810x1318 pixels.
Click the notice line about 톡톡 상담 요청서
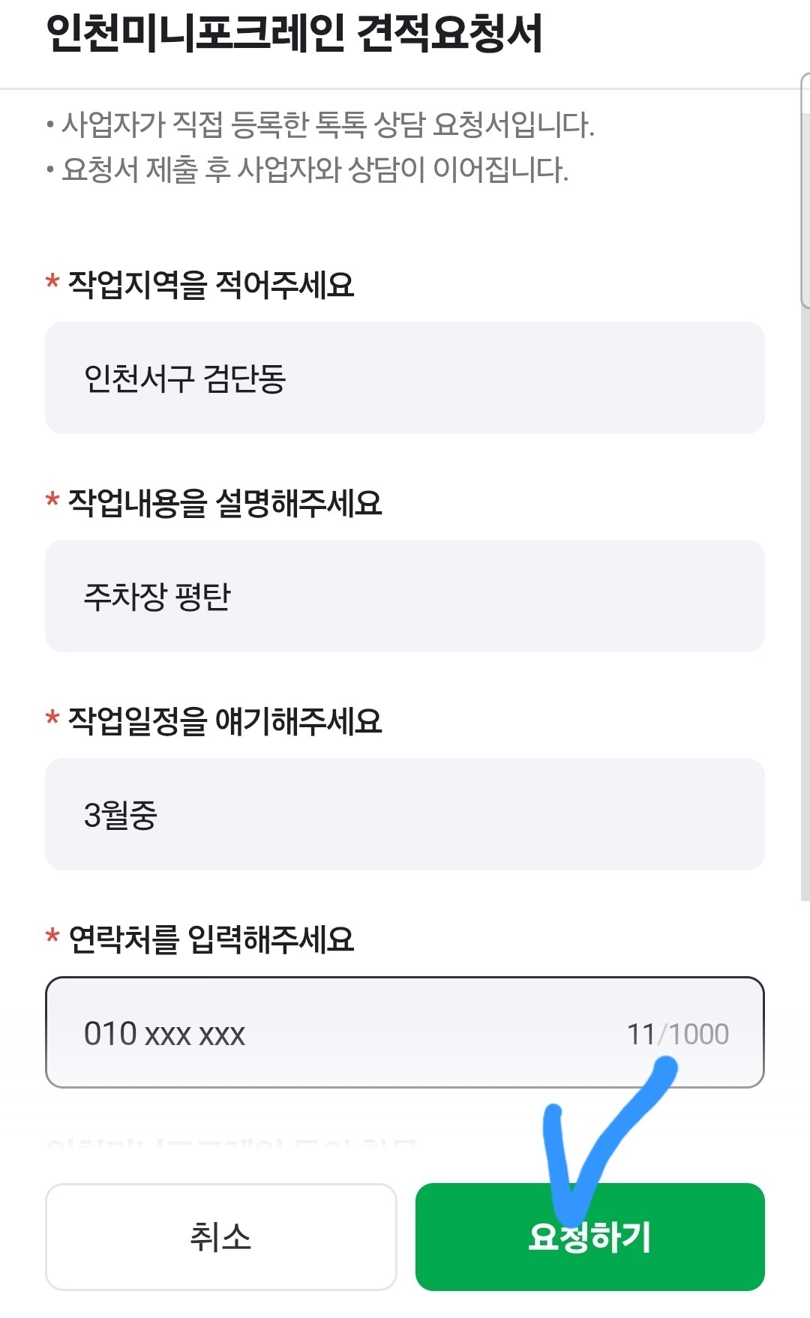click(x=321, y=124)
